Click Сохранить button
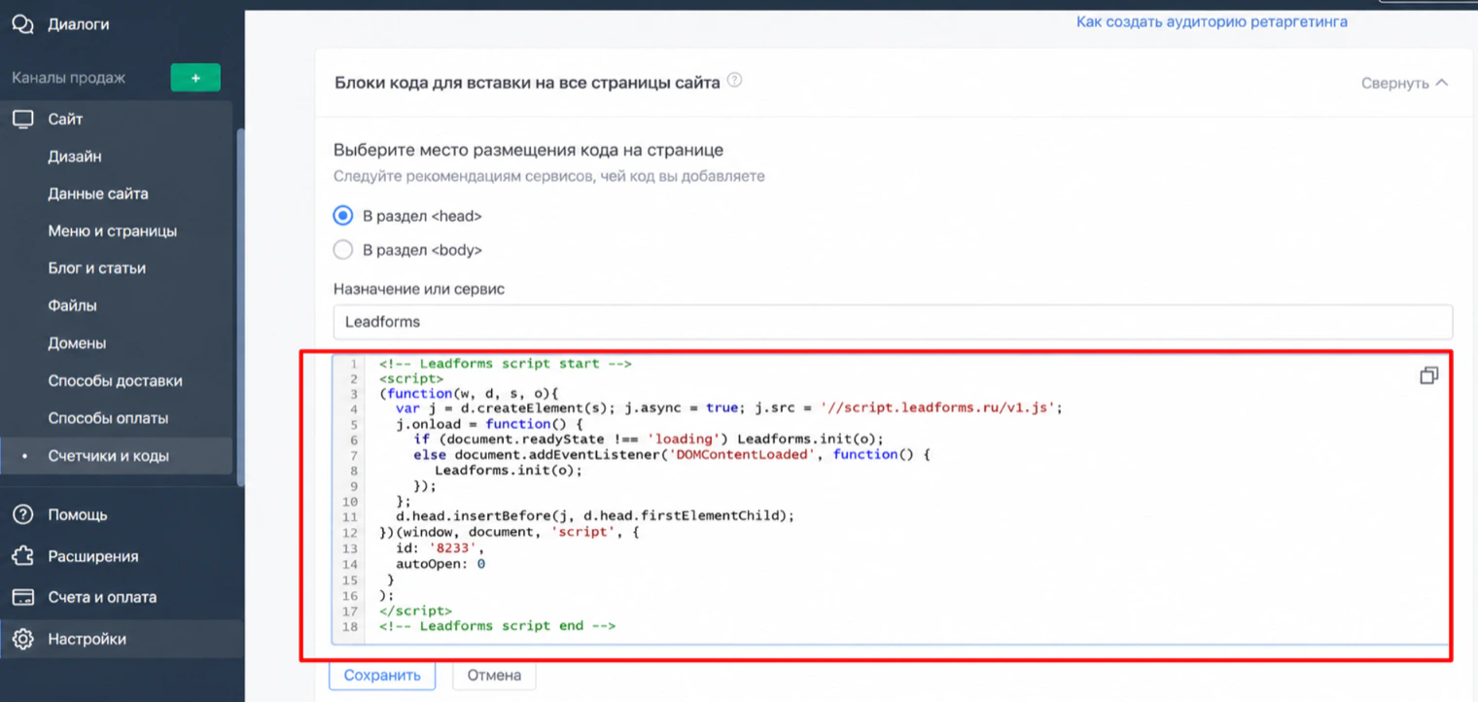Image resolution: width=1478 pixels, height=702 pixels. tap(382, 675)
